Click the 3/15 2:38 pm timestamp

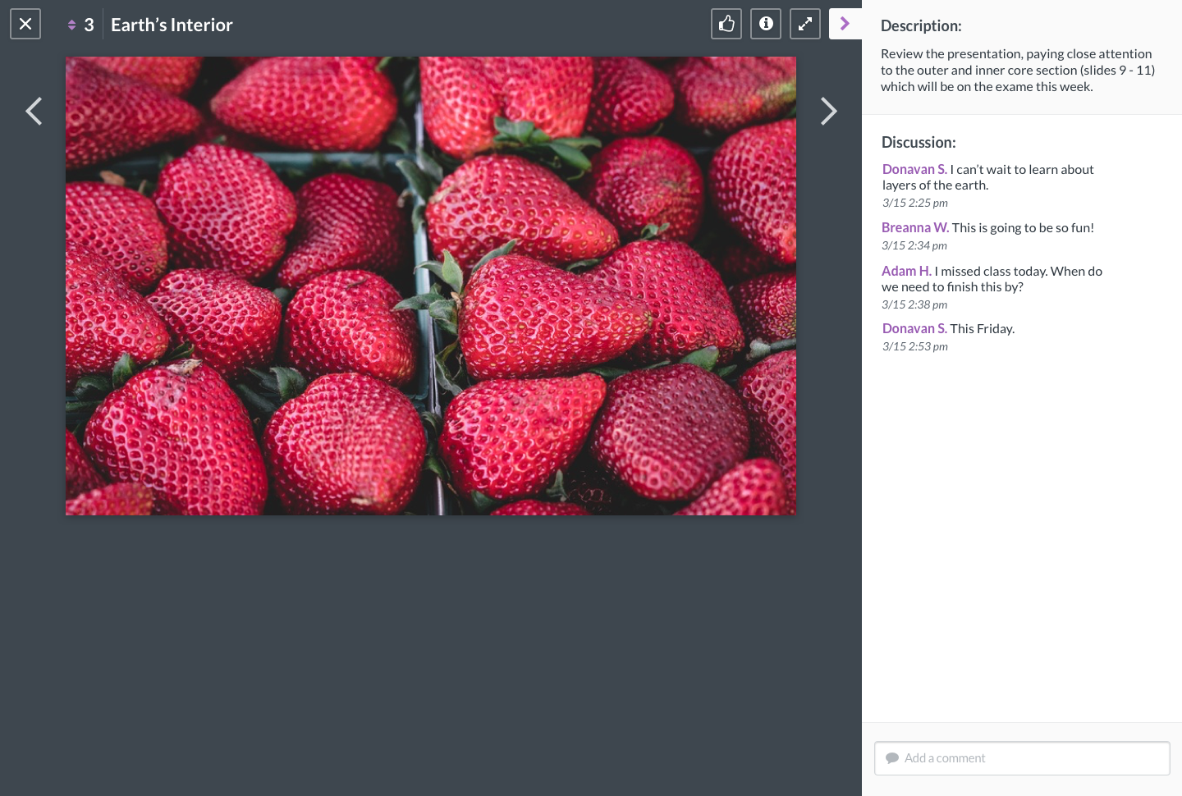point(914,304)
